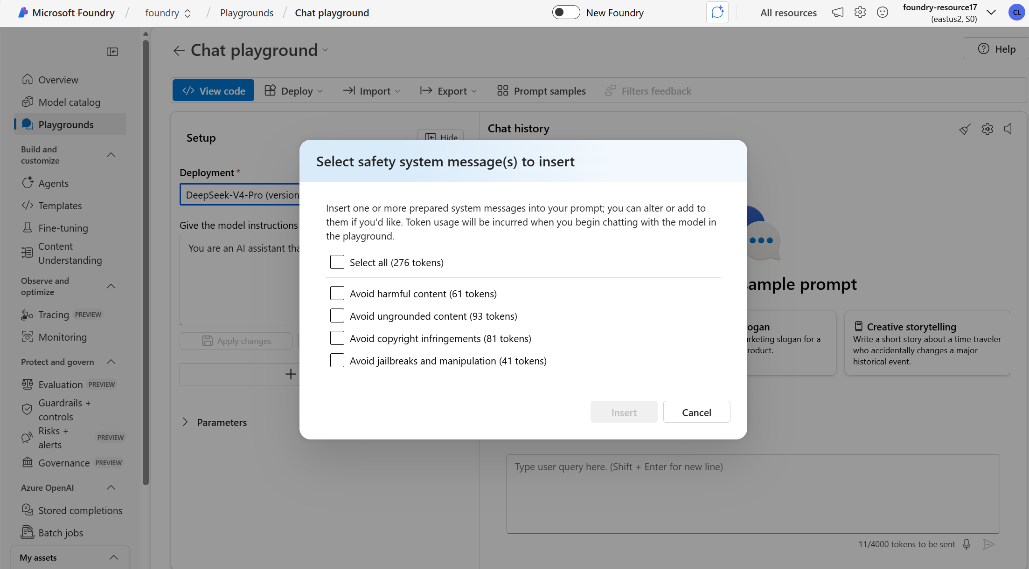Screen dimensions: 1029x569
Task: Open the Import dropdown menu
Action: 372,91
